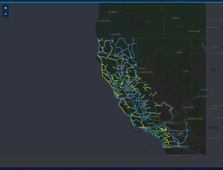Click the Ogden city label
This screenshot has height=170, width=223.
point(215,47)
